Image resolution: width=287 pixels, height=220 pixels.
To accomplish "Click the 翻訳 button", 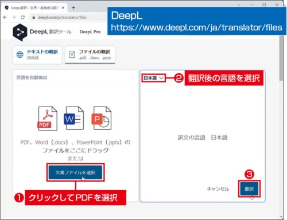I will pos(249,188).
